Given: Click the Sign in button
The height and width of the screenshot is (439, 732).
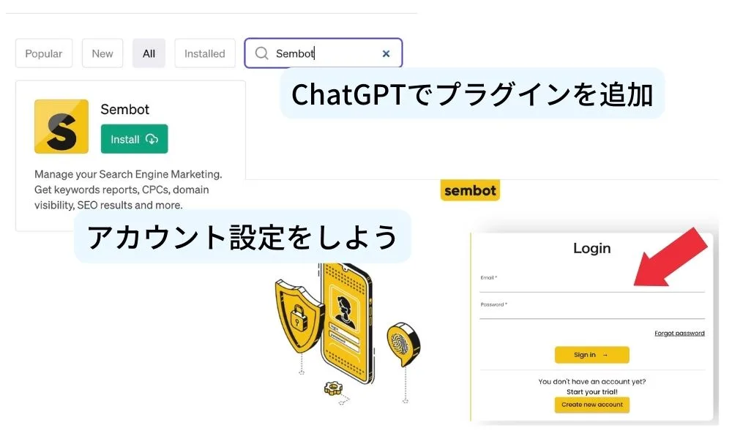Looking at the screenshot, I should (x=592, y=355).
